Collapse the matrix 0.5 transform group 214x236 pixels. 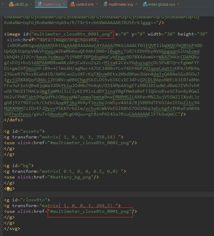[2, 172]
